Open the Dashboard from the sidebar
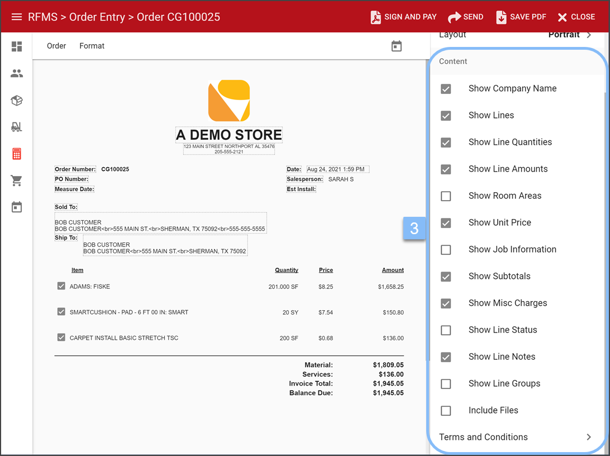610x456 pixels. tap(16, 46)
